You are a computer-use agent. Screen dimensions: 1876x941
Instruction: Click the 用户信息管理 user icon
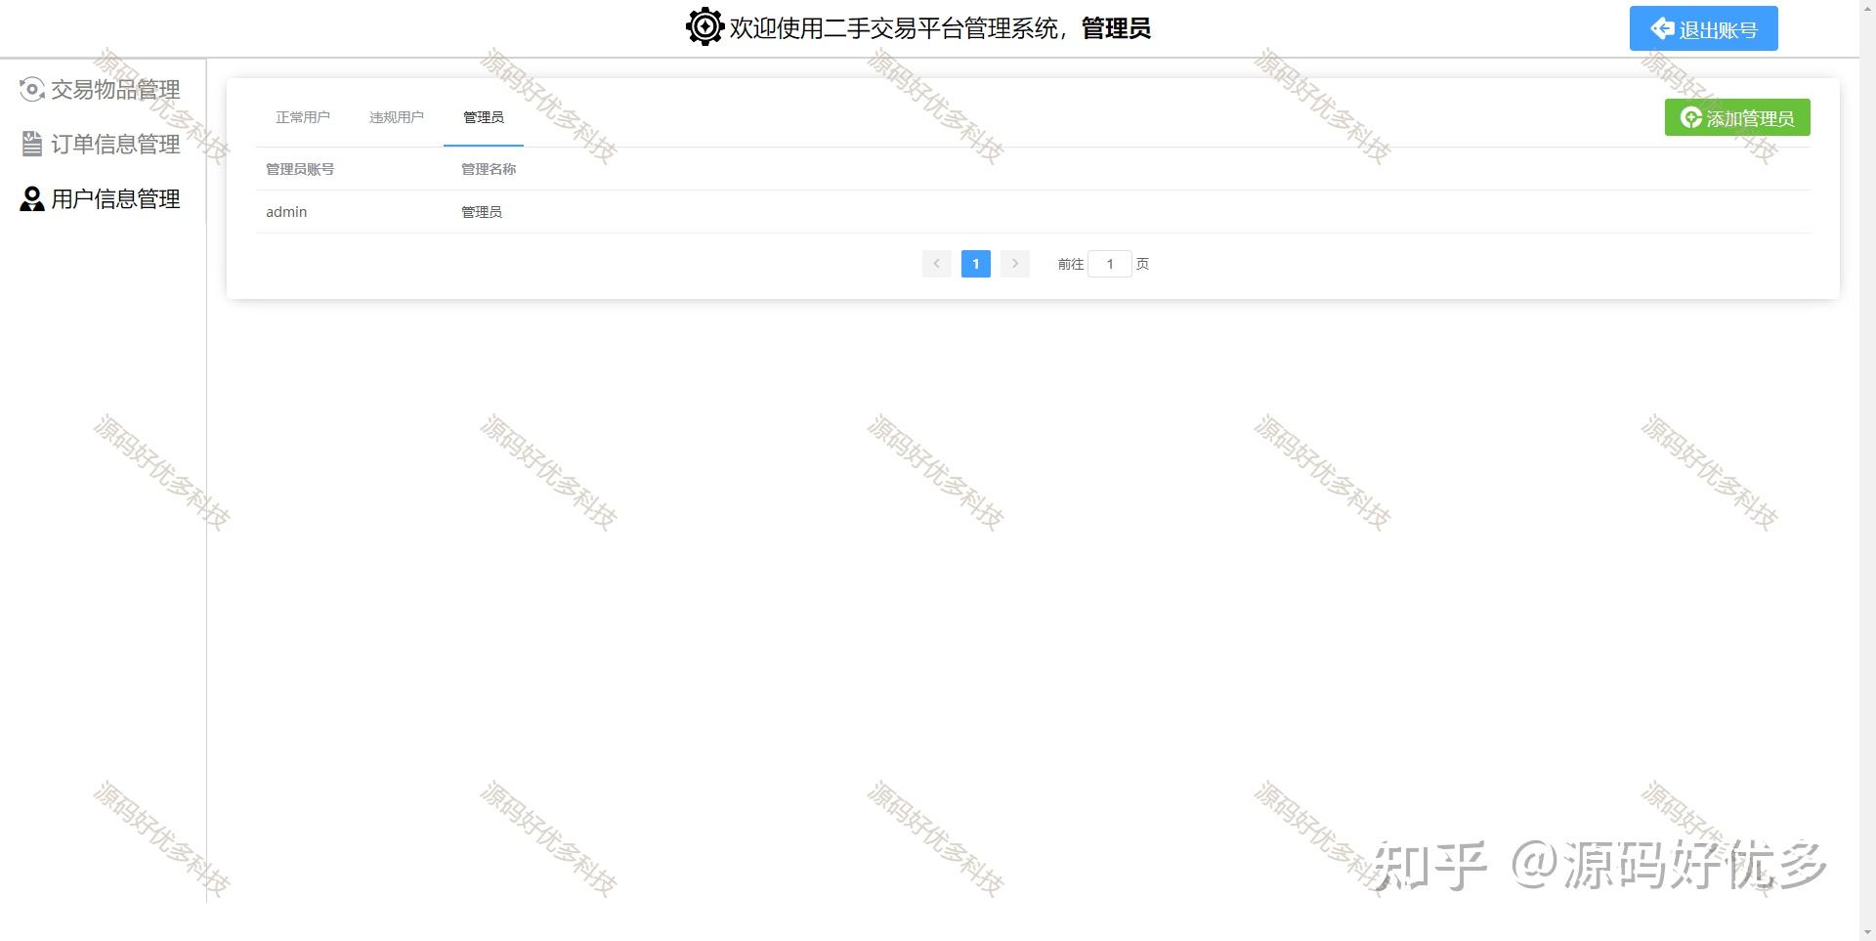(x=31, y=198)
